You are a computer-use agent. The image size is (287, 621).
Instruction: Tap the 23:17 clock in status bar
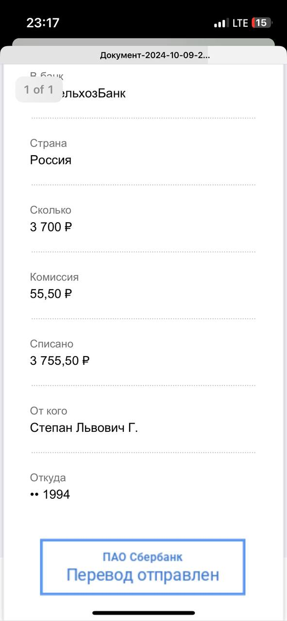[x=43, y=23]
